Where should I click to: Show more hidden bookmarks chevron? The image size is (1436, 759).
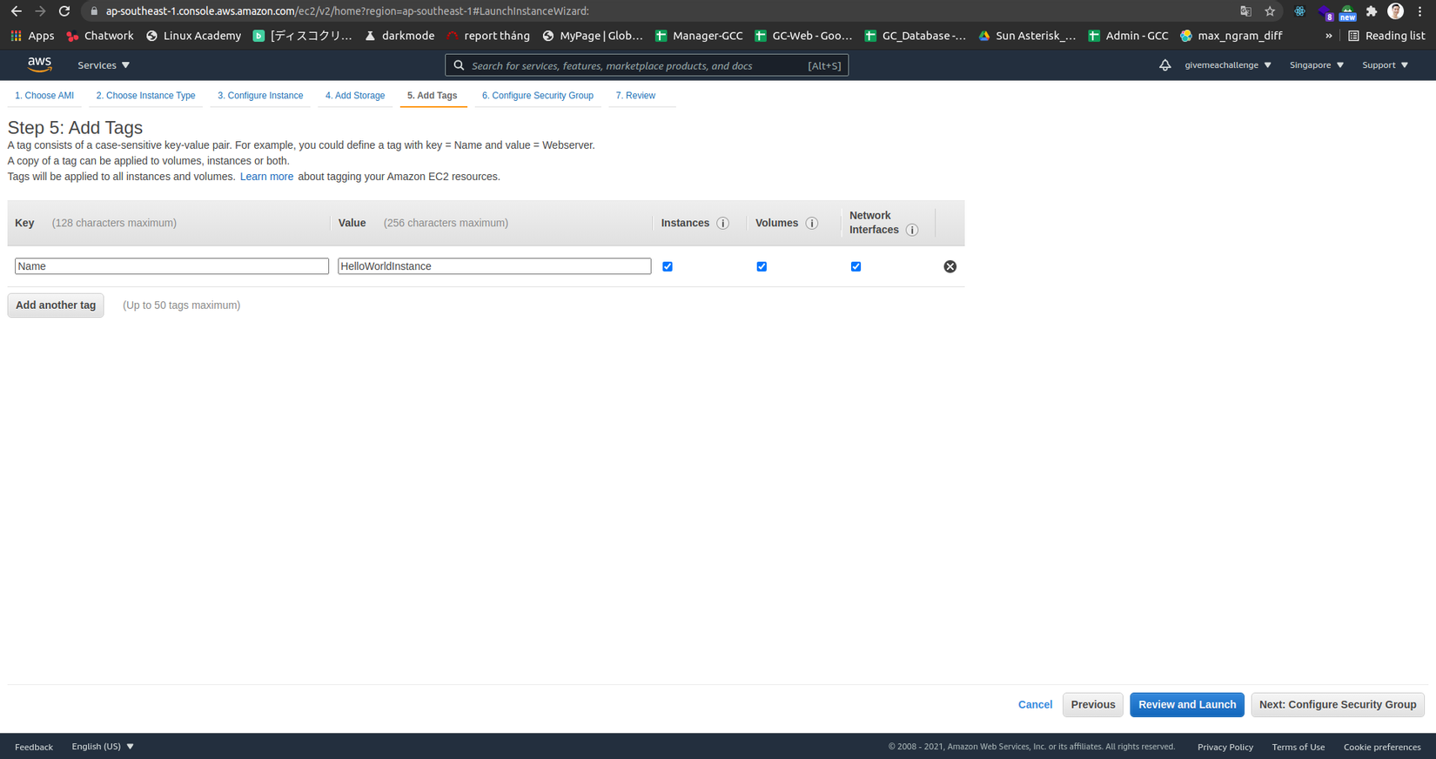(x=1329, y=36)
